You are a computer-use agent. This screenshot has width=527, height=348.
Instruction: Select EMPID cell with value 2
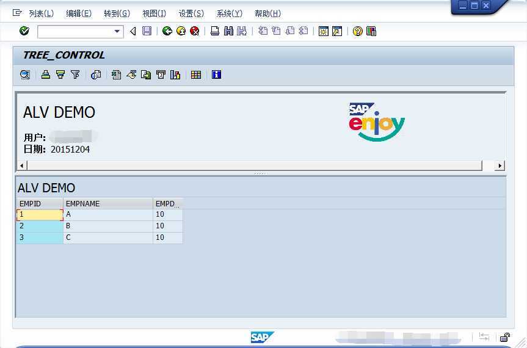(40, 226)
